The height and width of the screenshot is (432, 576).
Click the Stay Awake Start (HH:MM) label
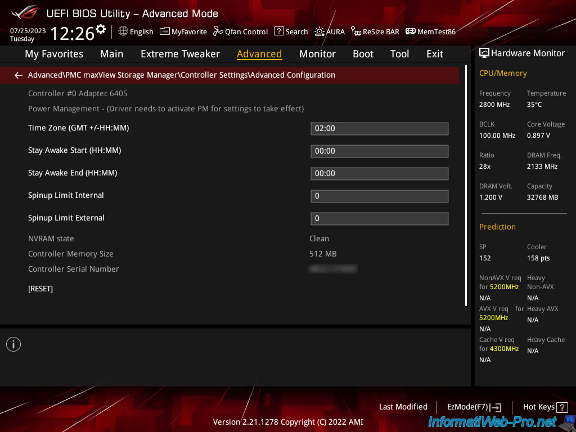tap(75, 150)
